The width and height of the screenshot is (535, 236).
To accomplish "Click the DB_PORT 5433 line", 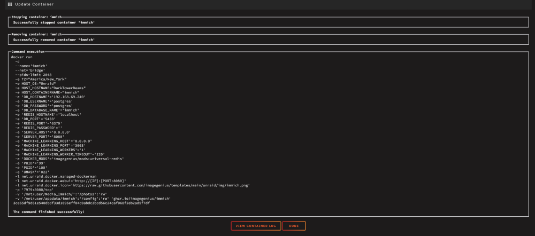I will pos(35,119).
